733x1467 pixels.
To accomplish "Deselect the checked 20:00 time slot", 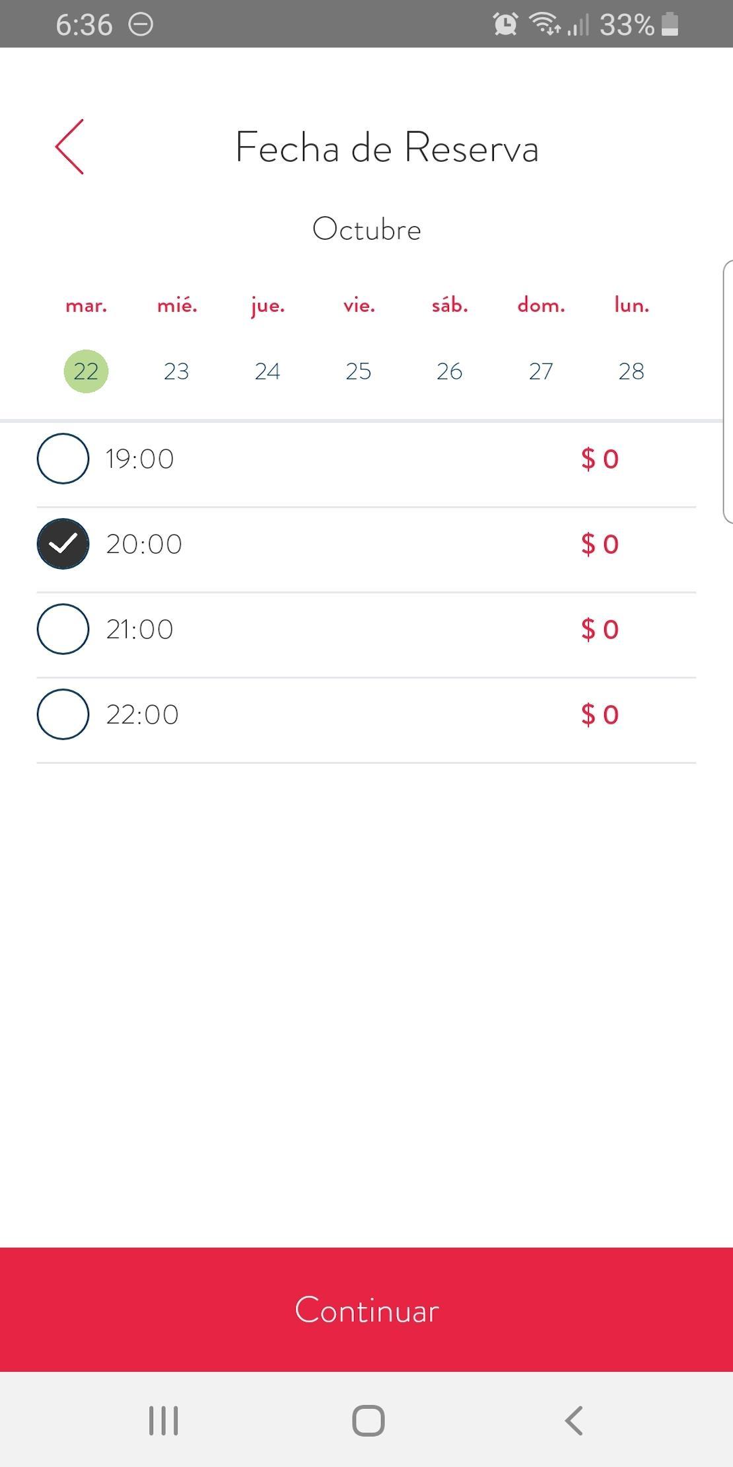I will pyautogui.click(x=63, y=544).
